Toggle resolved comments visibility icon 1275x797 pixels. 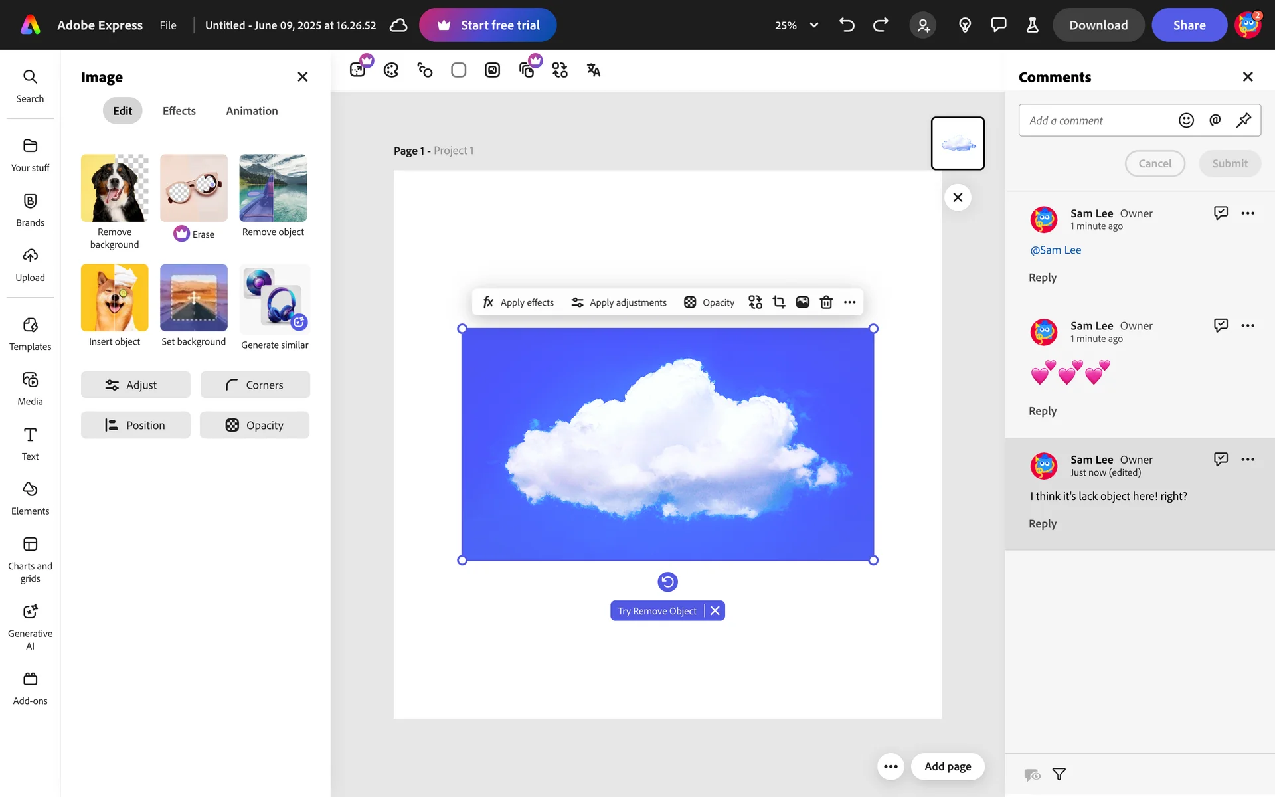[x=1032, y=774]
